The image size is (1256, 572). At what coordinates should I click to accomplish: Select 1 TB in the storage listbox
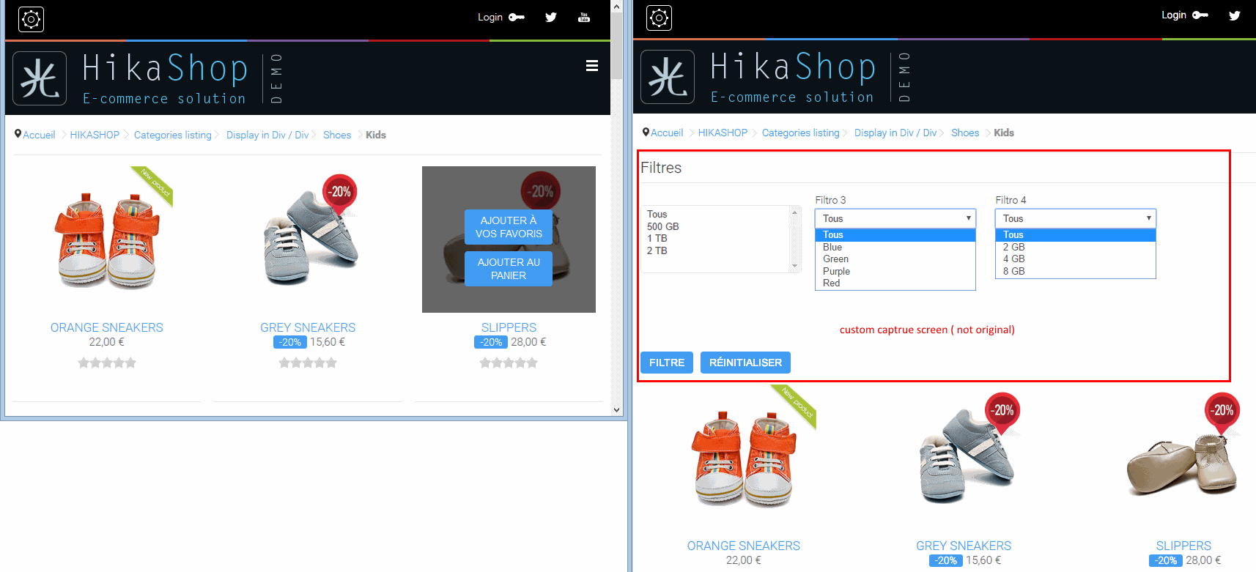tap(716, 238)
